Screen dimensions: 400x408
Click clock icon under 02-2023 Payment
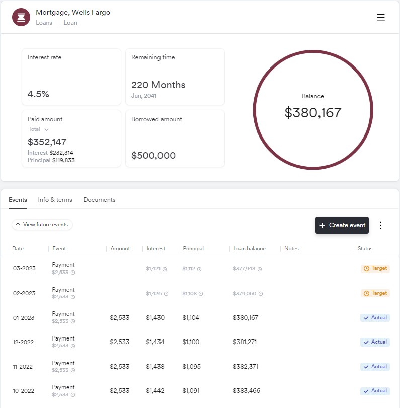tap(73, 297)
